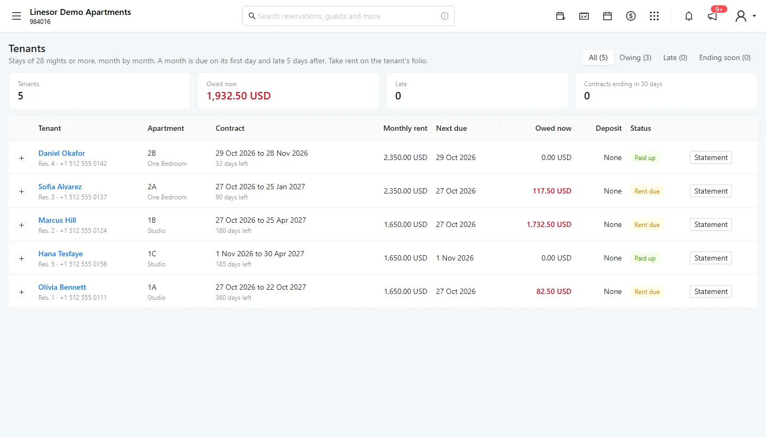Select the All (5) tab

click(598, 57)
